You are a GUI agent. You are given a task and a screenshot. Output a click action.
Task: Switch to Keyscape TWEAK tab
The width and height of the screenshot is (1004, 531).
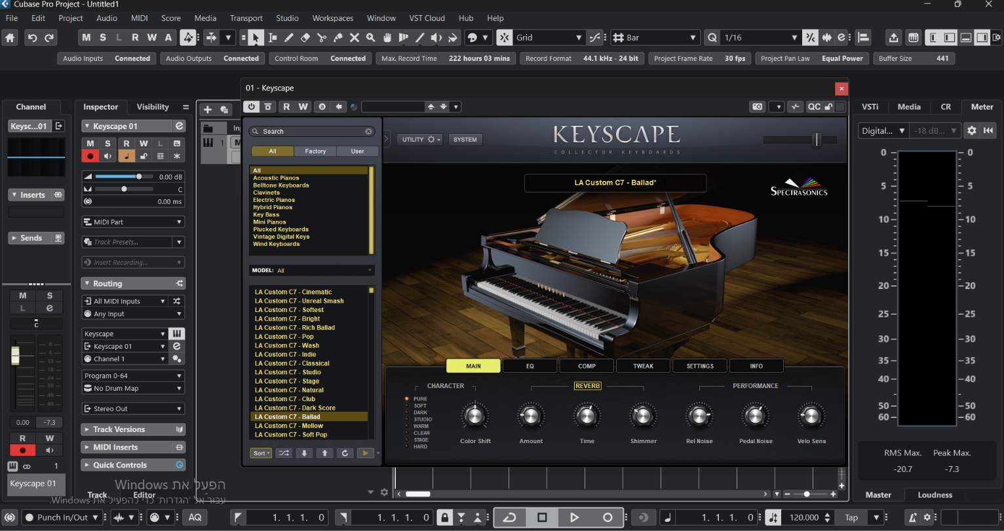coord(643,366)
